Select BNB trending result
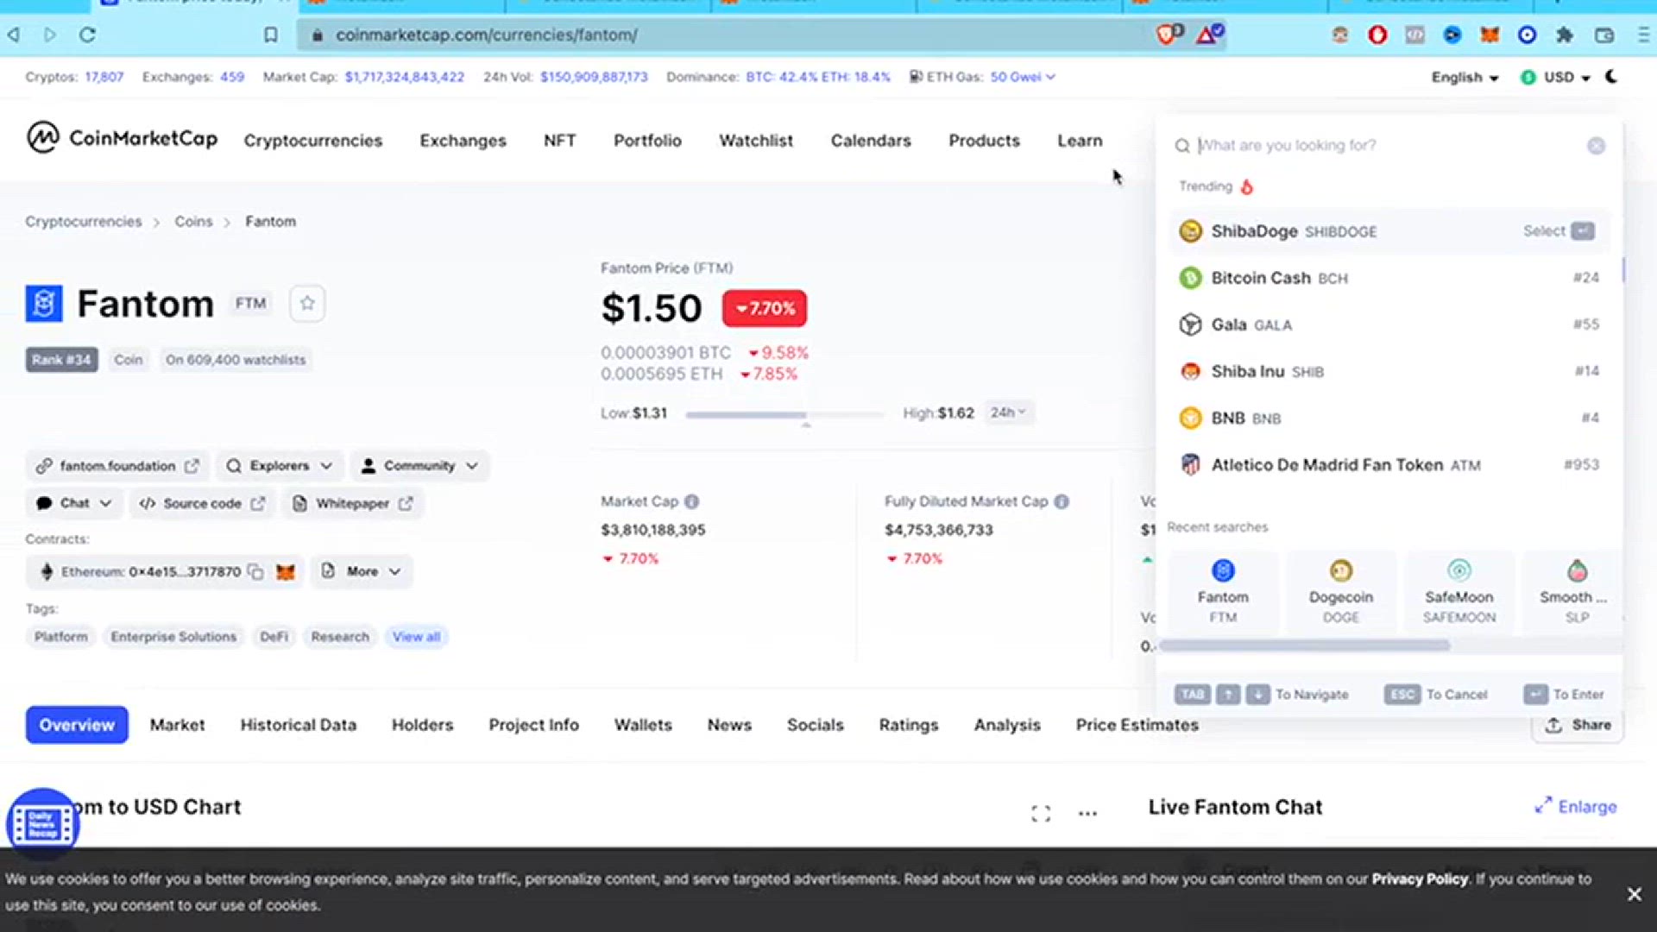1657x932 pixels. (x=1389, y=418)
